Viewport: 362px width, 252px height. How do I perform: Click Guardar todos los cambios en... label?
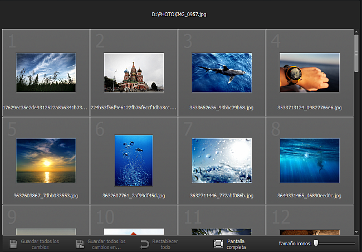click(x=106, y=244)
